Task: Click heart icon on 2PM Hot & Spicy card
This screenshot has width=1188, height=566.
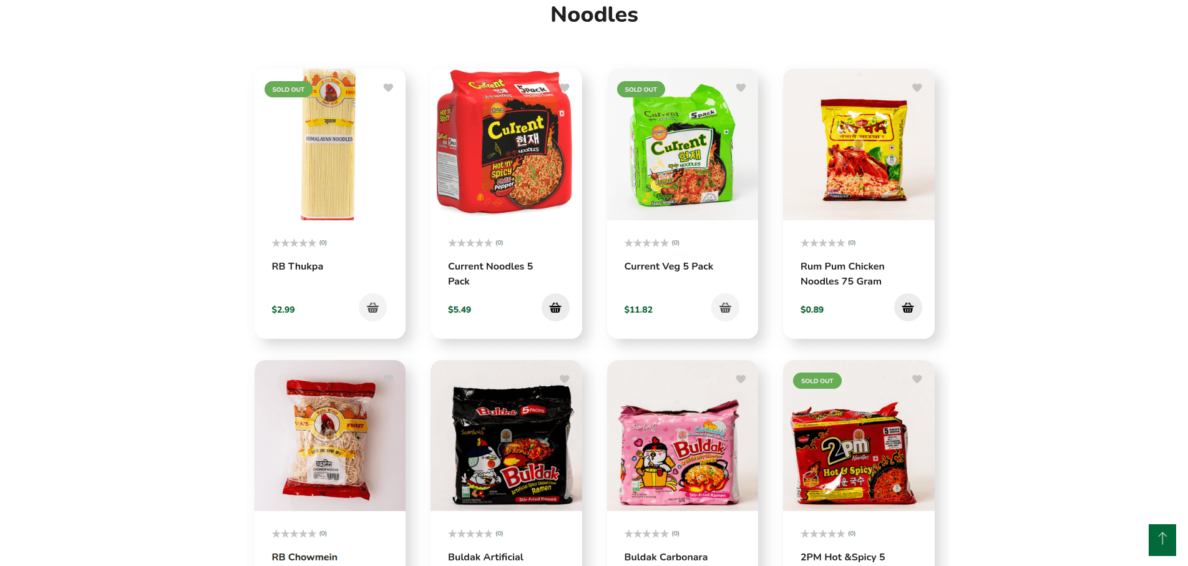Action: [x=917, y=379]
